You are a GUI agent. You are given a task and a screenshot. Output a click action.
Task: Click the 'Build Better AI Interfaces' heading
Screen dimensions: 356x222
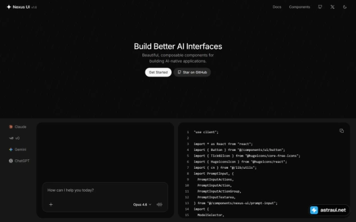pyautogui.click(x=178, y=47)
